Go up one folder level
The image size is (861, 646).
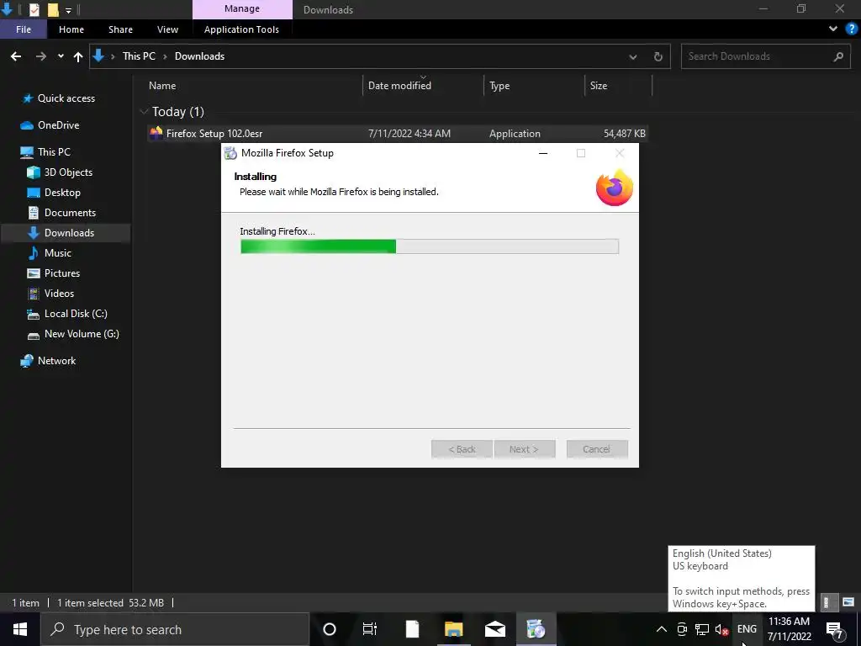pos(78,56)
